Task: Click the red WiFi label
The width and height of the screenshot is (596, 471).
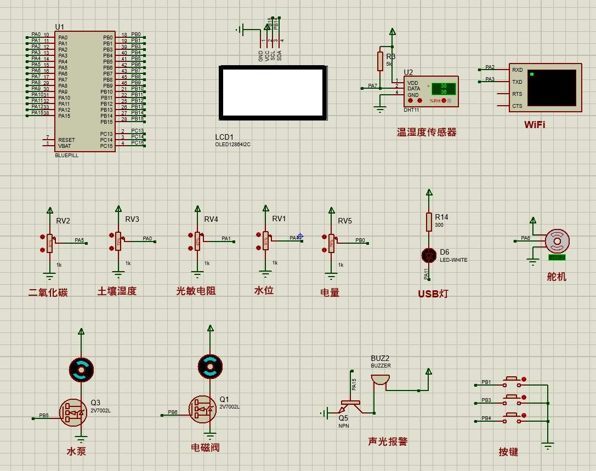Action: tap(535, 124)
